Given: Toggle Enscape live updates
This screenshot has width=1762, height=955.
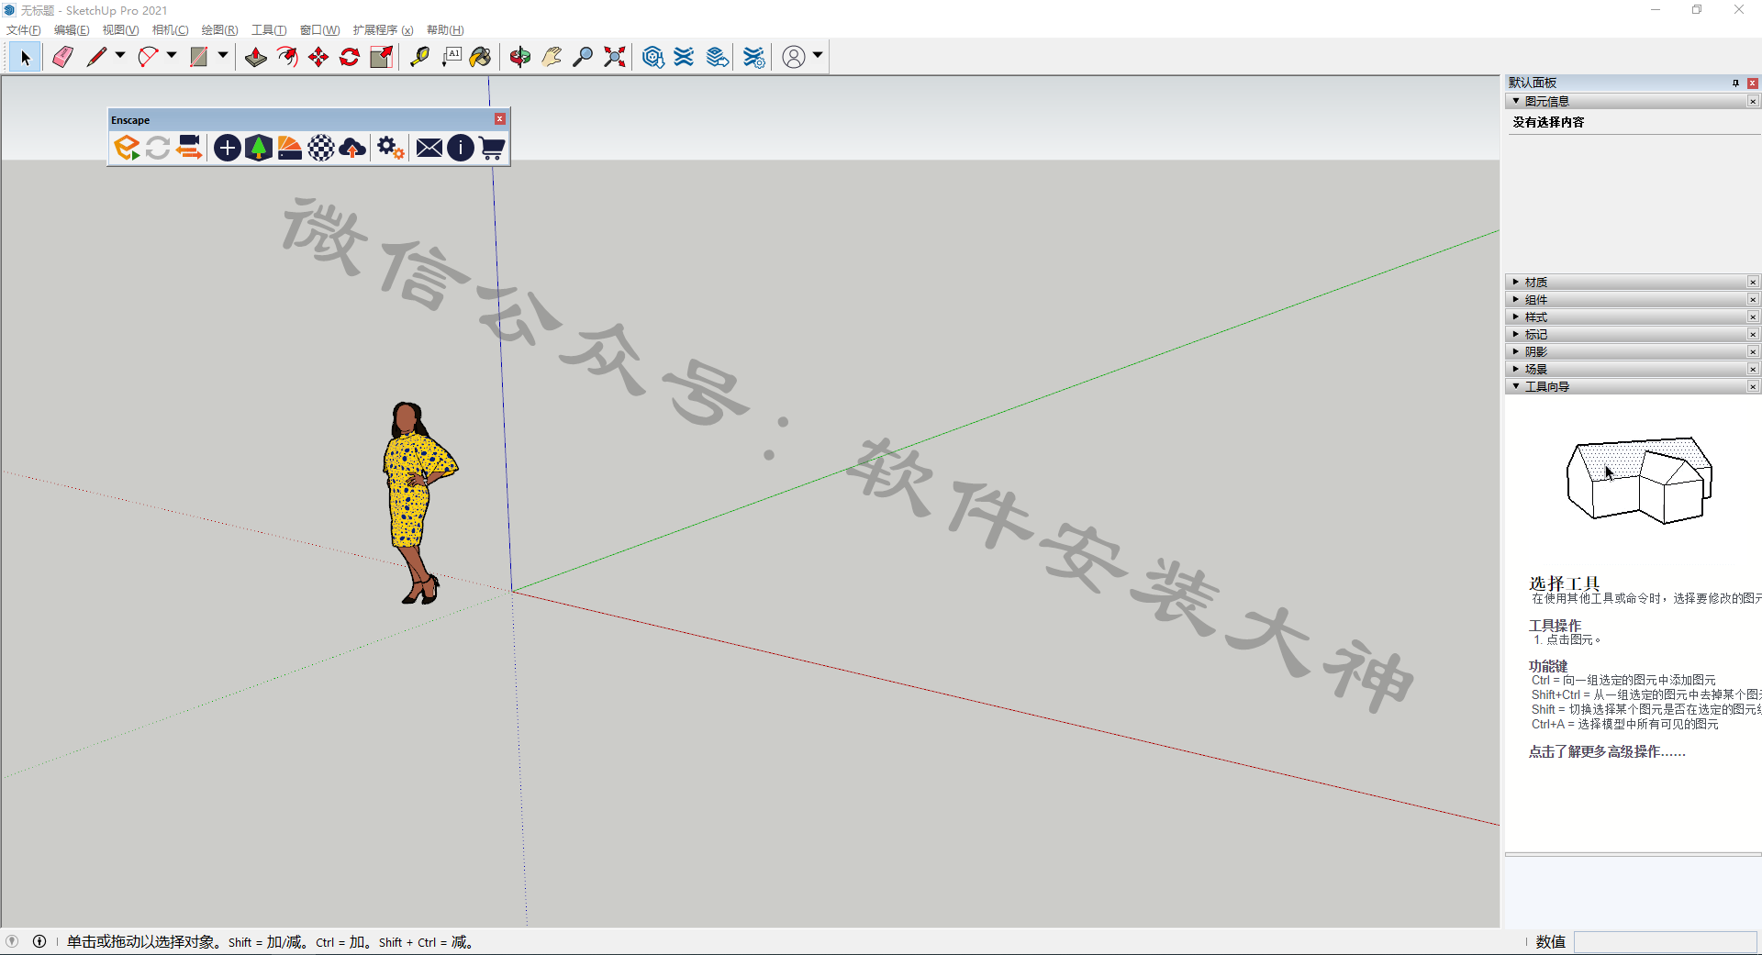Looking at the screenshot, I should click(158, 148).
